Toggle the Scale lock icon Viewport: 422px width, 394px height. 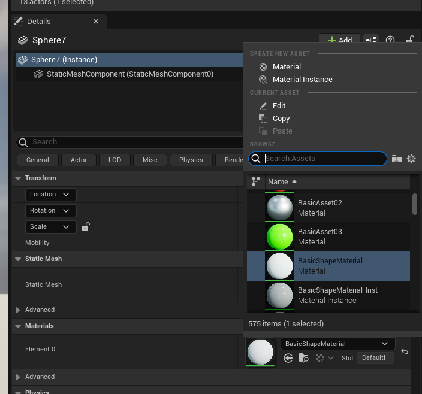[x=86, y=226]
